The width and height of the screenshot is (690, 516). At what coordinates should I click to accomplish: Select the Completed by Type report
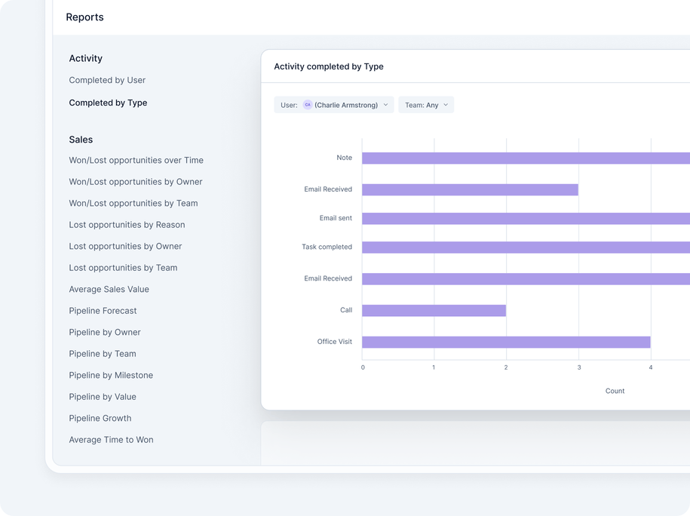click(108, 103)
